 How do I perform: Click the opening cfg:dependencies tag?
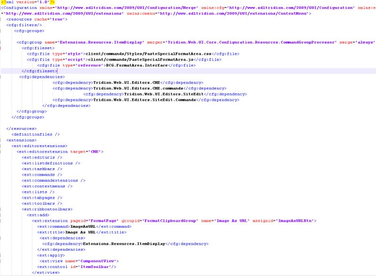(42, 77)
